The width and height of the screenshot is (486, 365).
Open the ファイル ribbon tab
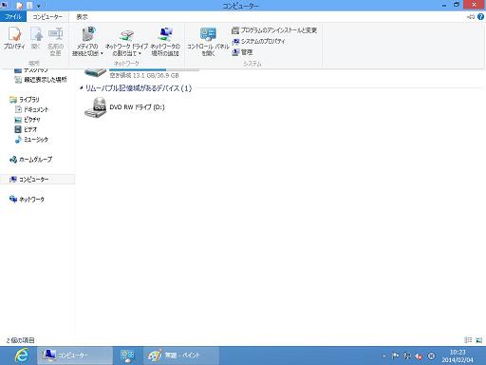[x=13, y=17]
